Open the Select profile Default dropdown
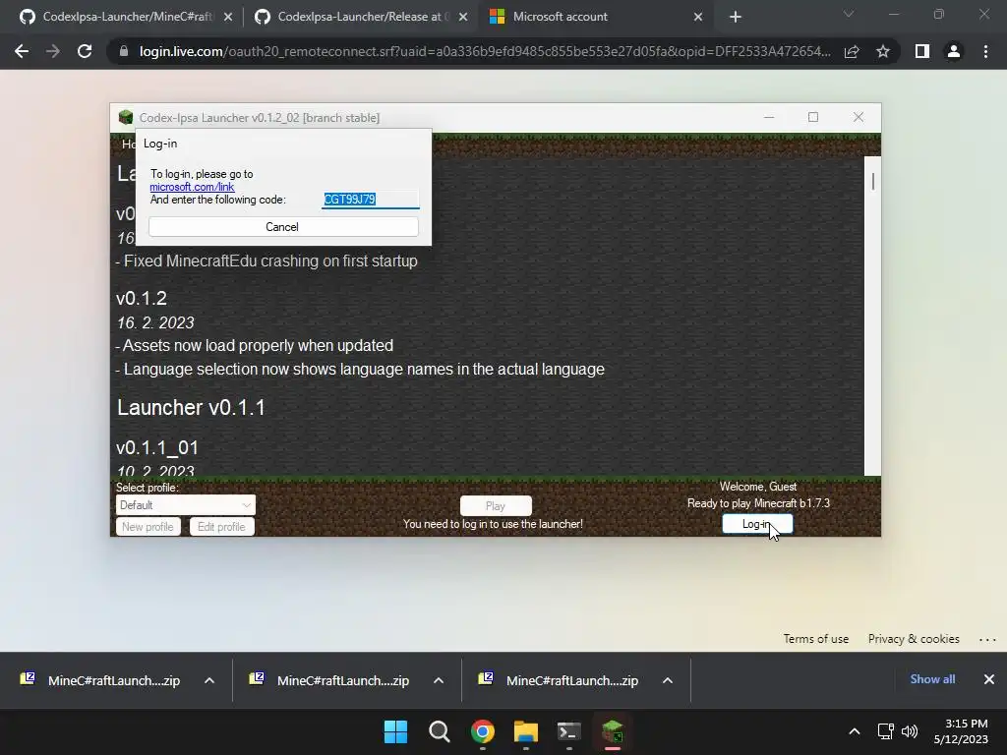 tap(186, 505)
